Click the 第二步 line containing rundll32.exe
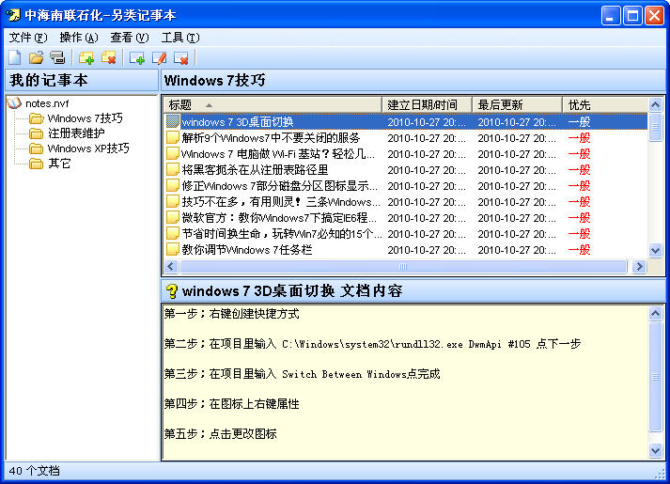 [x=372, y=344]
